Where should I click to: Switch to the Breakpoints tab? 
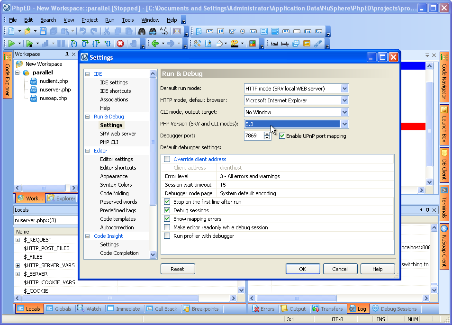200,309
